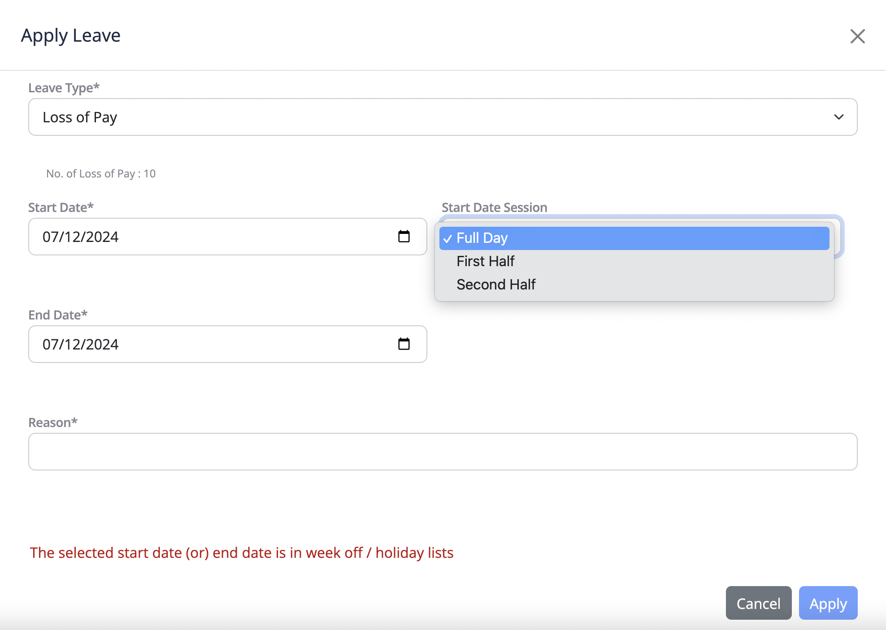886x630 pixels.
Task: Open the Start Date calendar picker icon
Action: coord(404,237)
